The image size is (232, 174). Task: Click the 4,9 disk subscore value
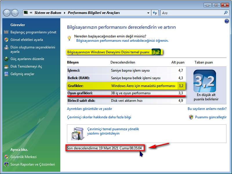[x=181, y=101]
